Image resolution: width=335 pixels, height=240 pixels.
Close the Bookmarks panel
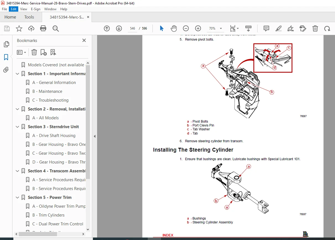[x=84, y=41]
